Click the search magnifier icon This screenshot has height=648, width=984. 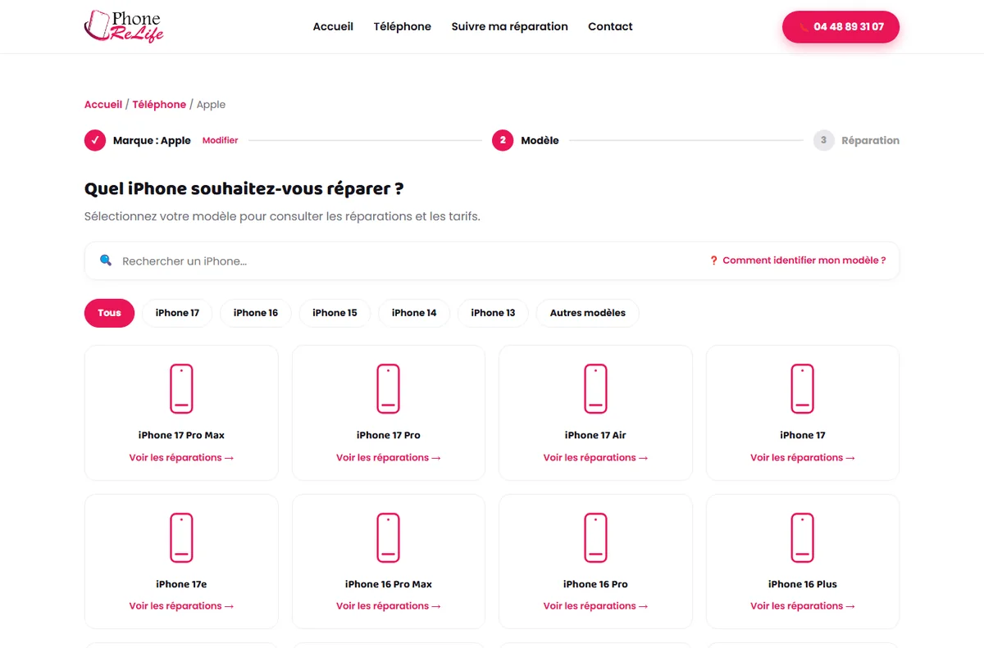click(x=106, y=261)
